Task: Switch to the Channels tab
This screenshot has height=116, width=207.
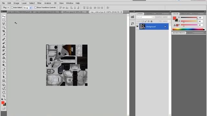Action: (x=149, y=14)
